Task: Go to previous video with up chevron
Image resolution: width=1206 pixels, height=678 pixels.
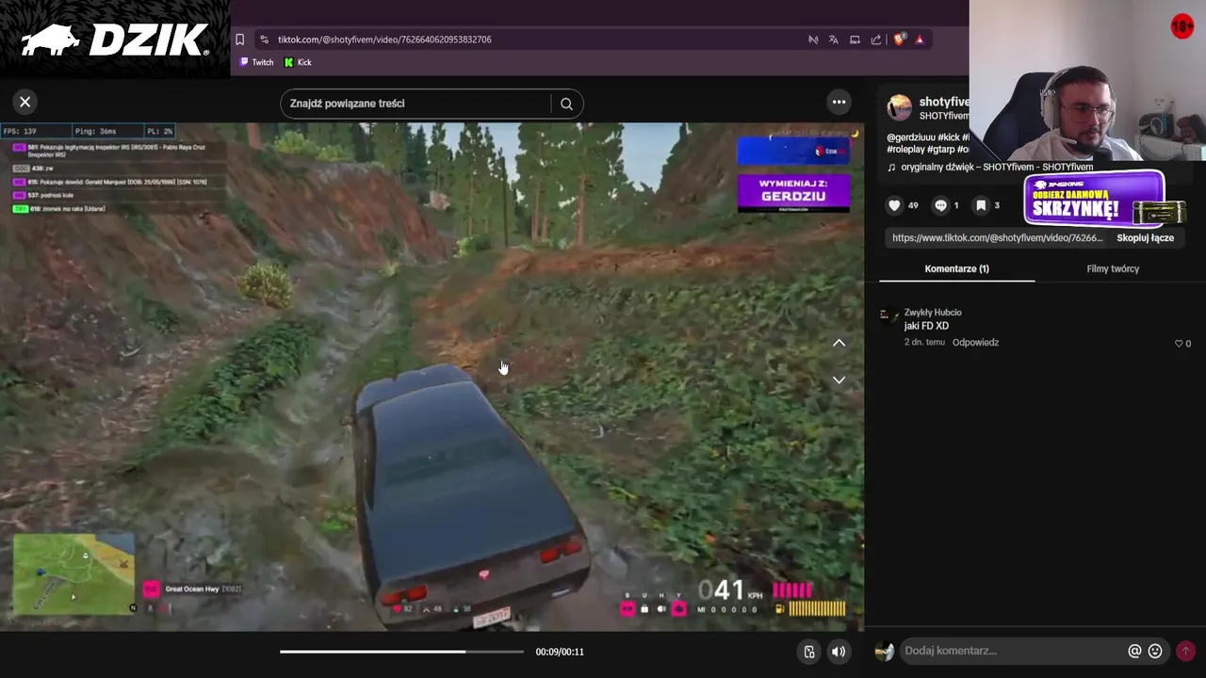Action: pos(839,344)
